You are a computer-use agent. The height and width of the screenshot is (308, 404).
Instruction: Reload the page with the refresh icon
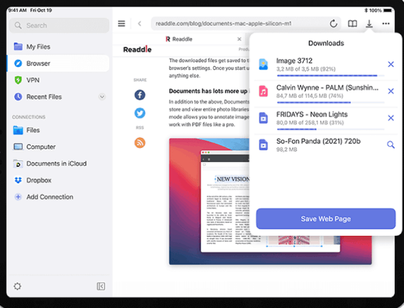click(333, 23)
